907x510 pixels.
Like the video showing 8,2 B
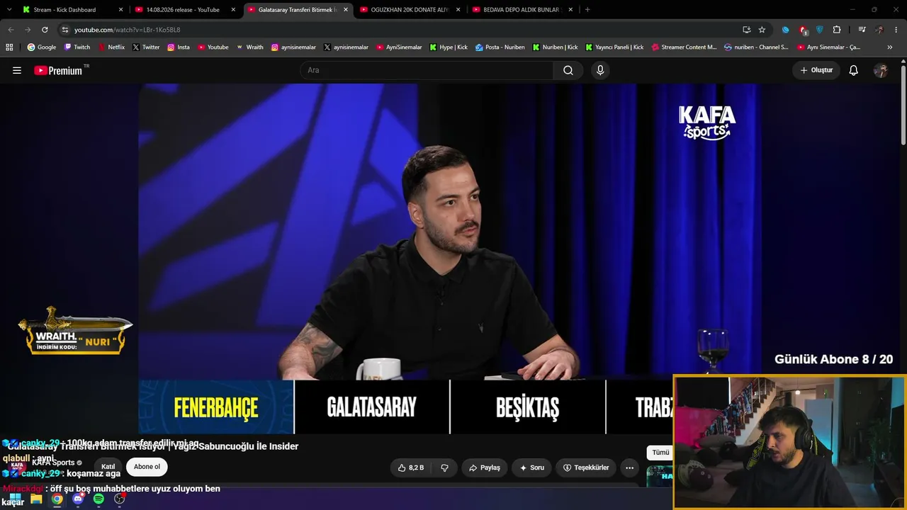(411, 467)
